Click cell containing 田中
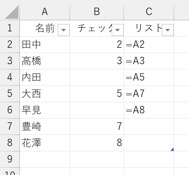This screenshot has height=175, width=189. coord(45,45)
